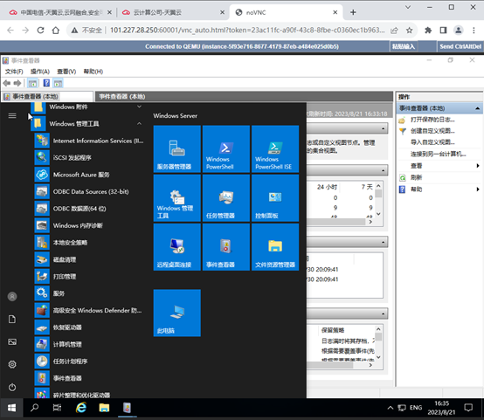Open 任务计划程序 from the app list
484x420 pixels.
(89, 361)
